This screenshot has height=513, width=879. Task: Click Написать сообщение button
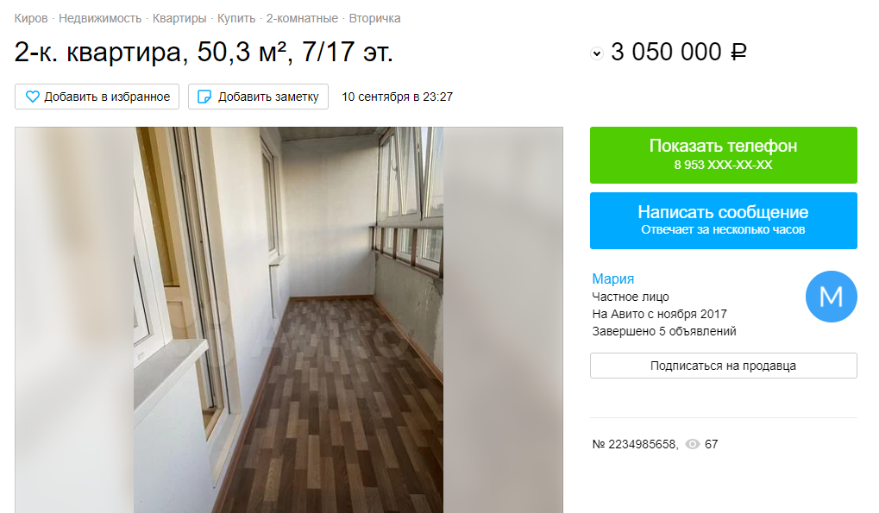click(x=723, y=221)
